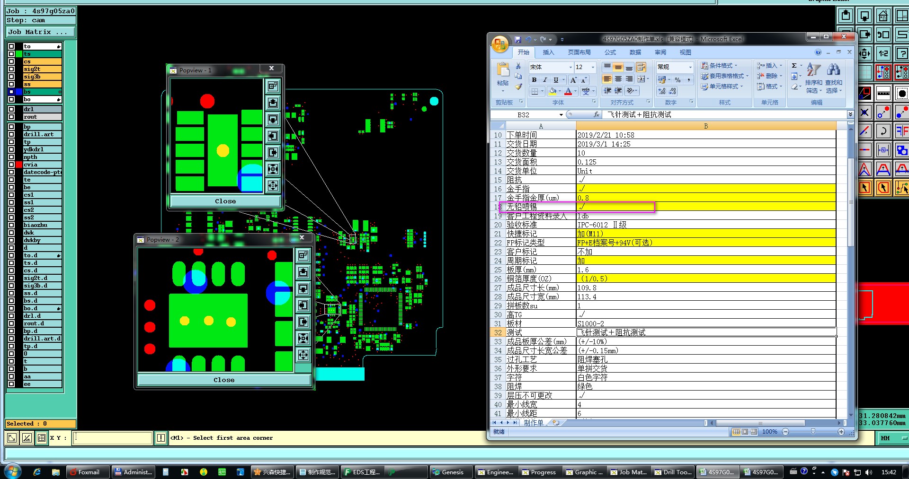Increase the font size in Excel
909x479 pixels.
click(573, 80)
